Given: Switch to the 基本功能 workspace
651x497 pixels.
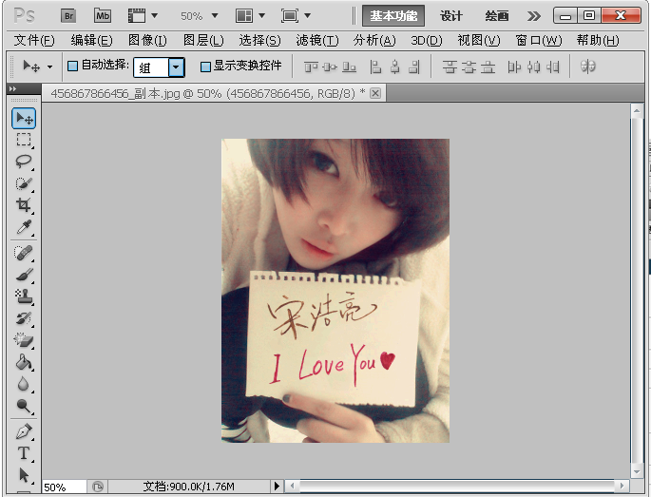Looking at the screenshot, I should pyautogui.click(x=393, y=16).
